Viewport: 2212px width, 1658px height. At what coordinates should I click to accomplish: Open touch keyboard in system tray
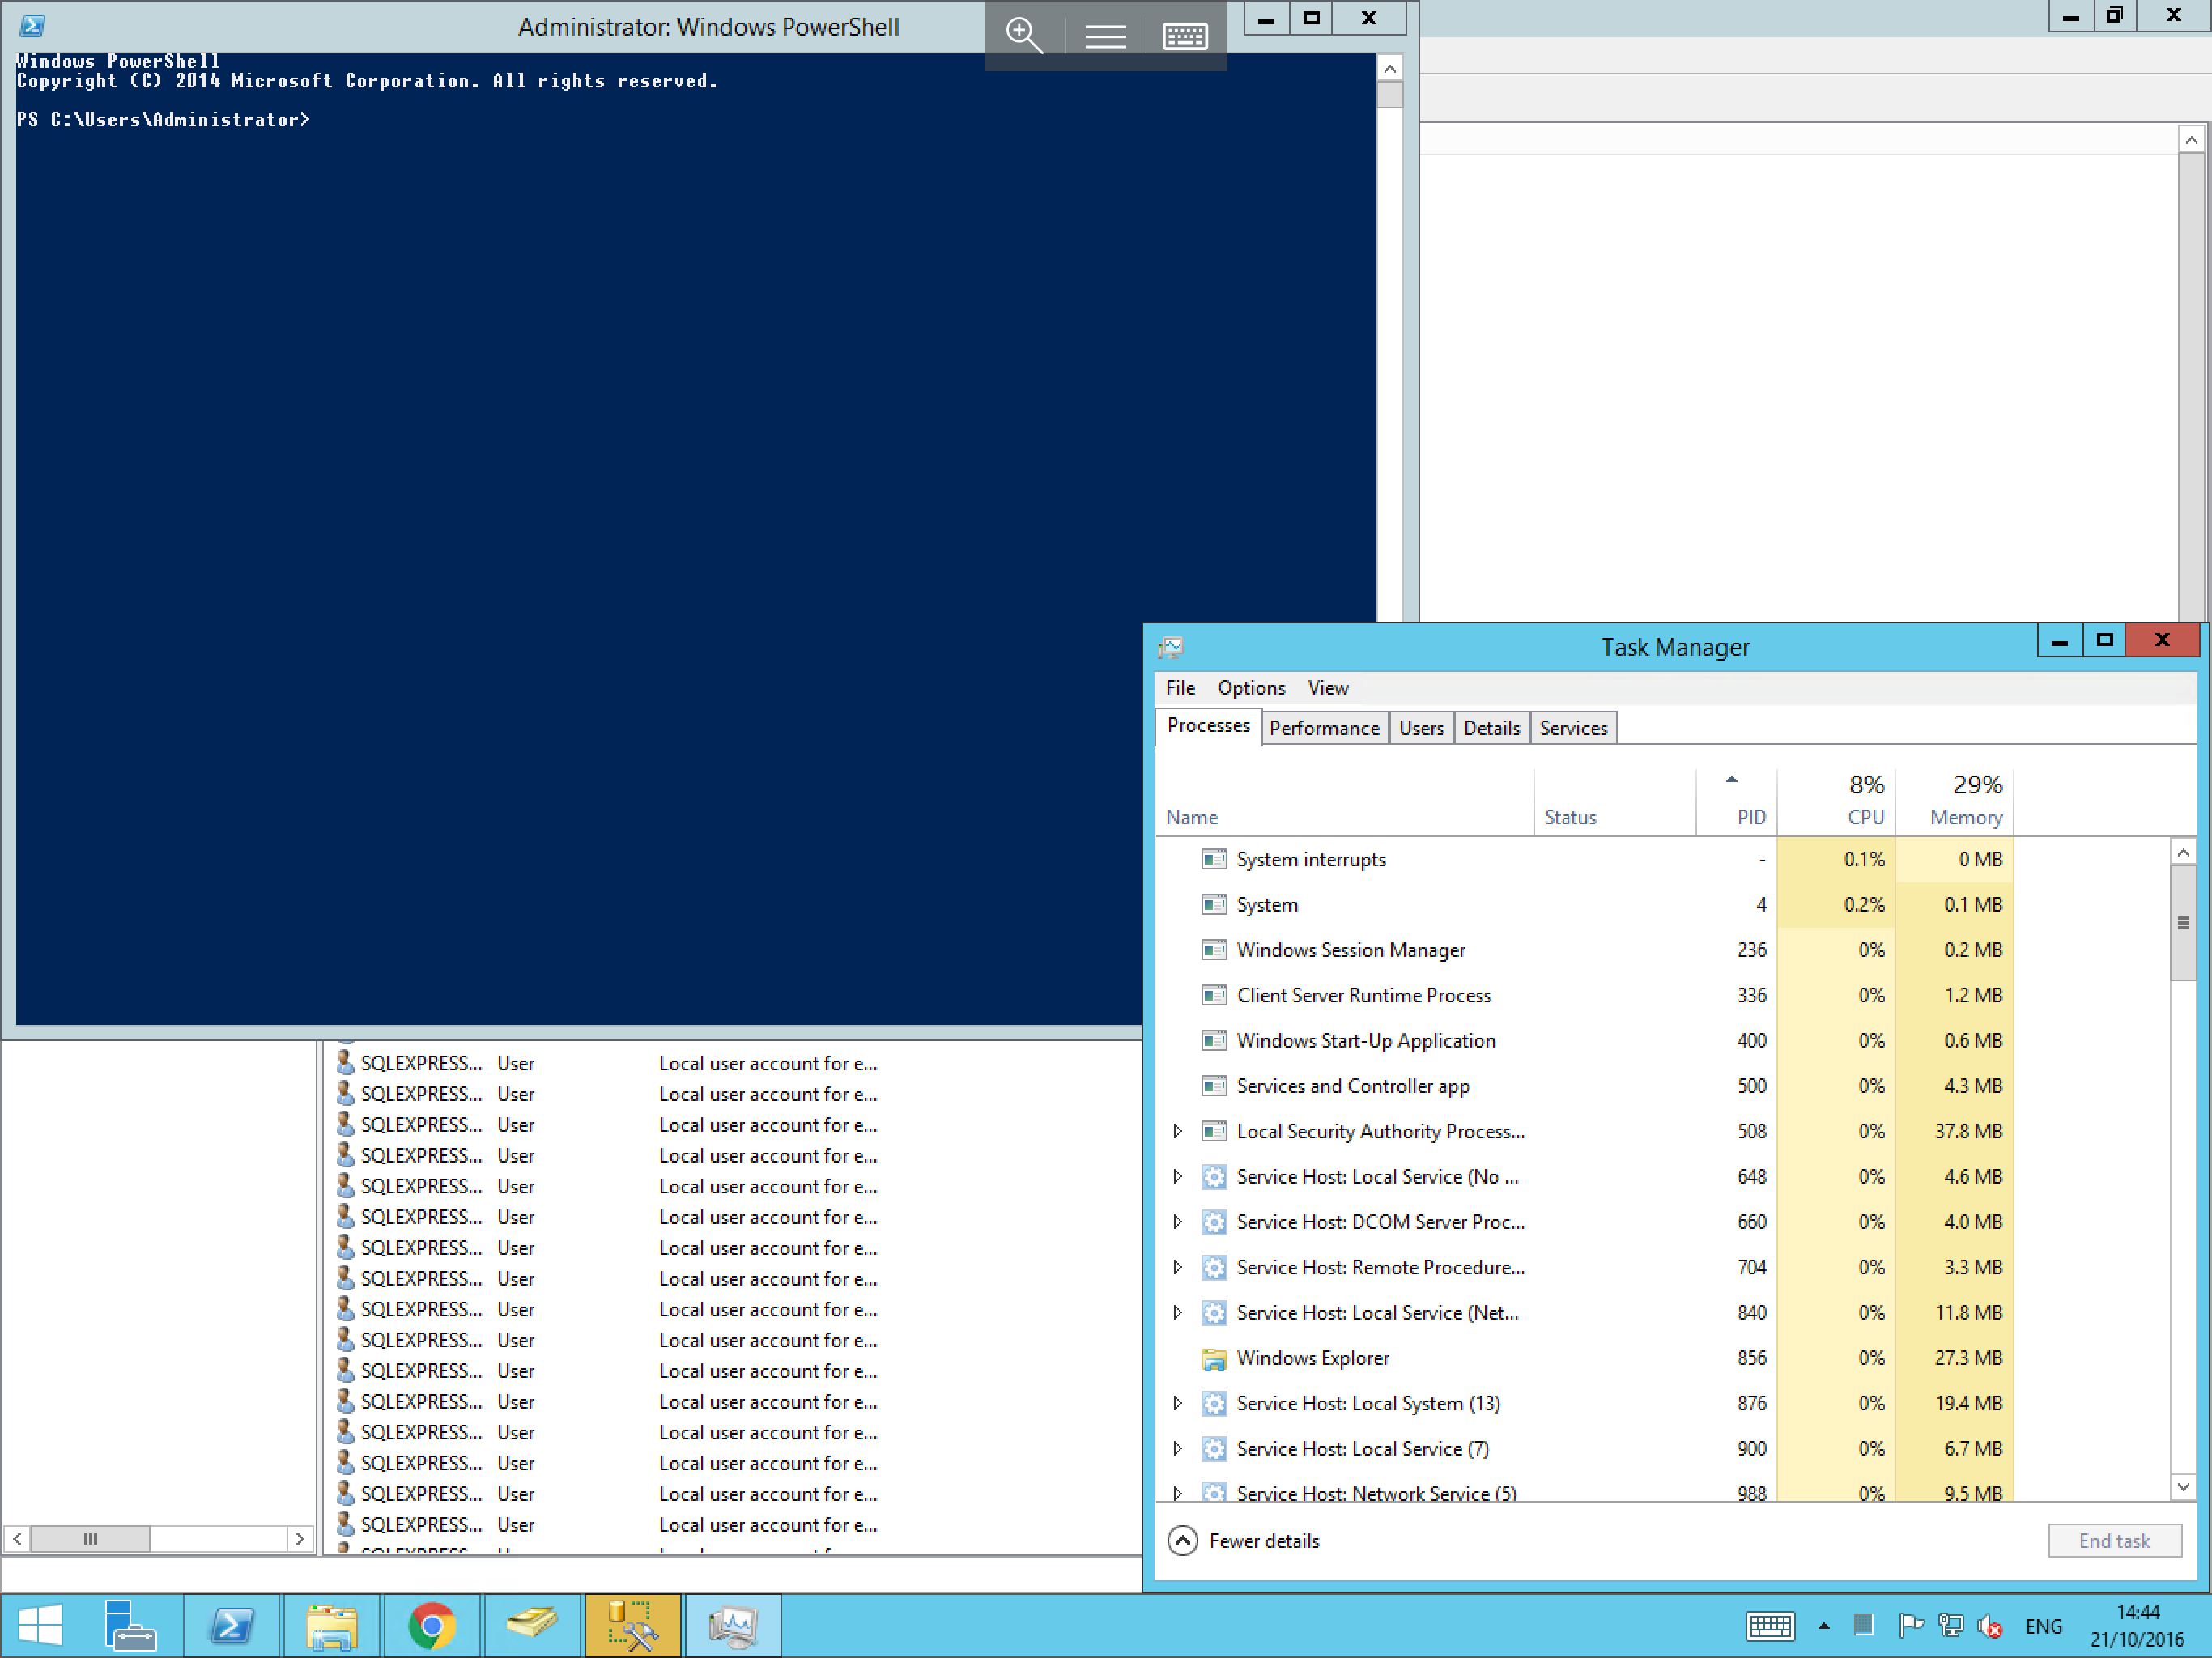1770,1626
